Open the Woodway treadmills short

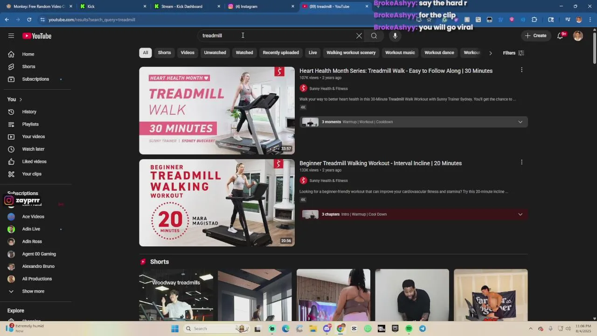click(x=176, y=295)
